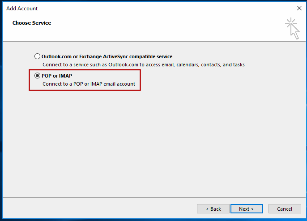Go back with the Back button
The width and height of the screenshot is (307, 221).
tap(213, 209)
